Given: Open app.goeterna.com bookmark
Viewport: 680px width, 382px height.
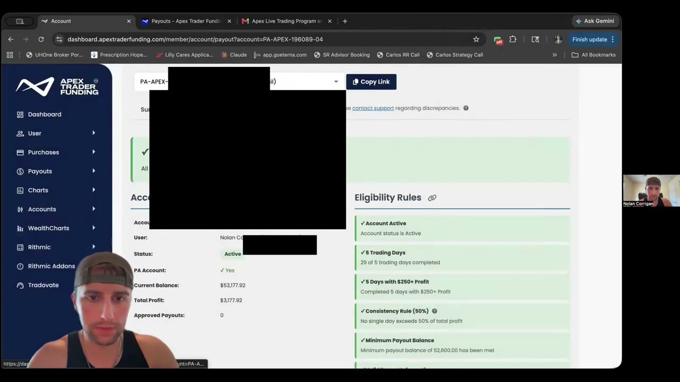Looking at the screenshot, I should 280,55.
